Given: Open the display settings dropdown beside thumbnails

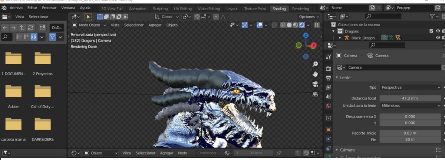Looking at the screenshot, I should tap(42, 37).
